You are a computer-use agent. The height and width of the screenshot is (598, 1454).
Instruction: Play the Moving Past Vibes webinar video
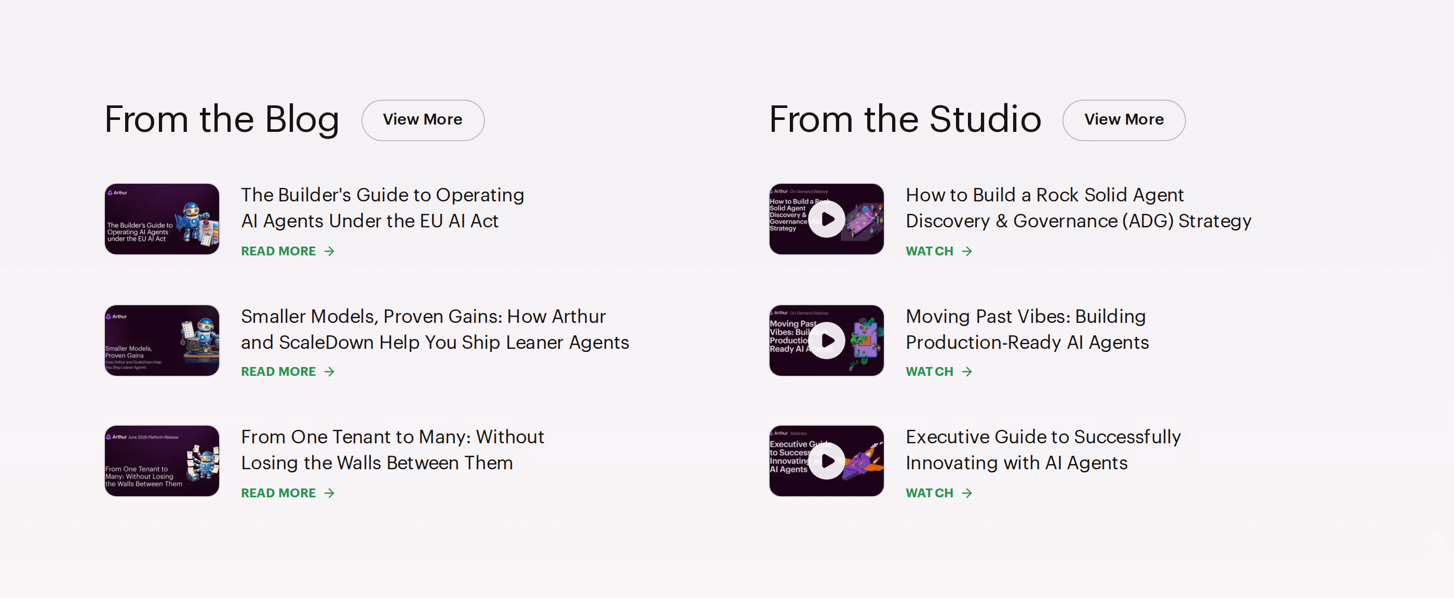click(826, 340)
